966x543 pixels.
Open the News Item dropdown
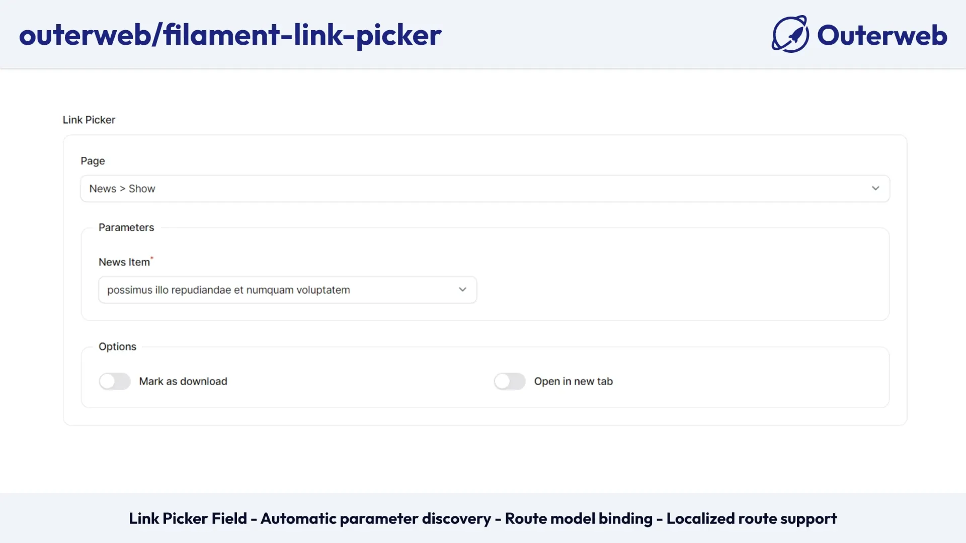[x=287, y=290]
